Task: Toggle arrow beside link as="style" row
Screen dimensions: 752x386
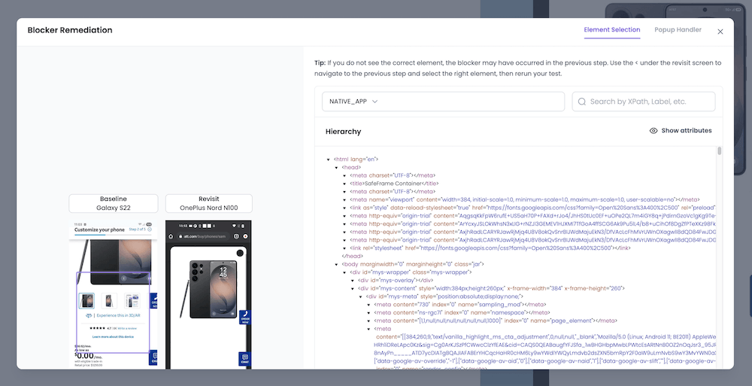Action: coord(344,208)
